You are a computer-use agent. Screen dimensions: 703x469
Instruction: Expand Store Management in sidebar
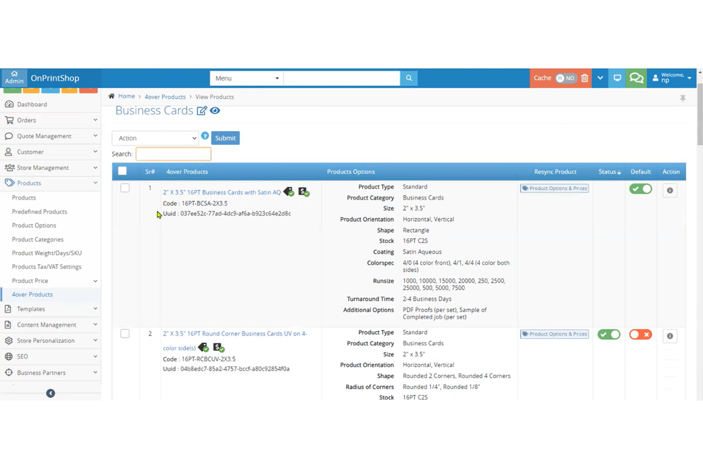point(50,168)
